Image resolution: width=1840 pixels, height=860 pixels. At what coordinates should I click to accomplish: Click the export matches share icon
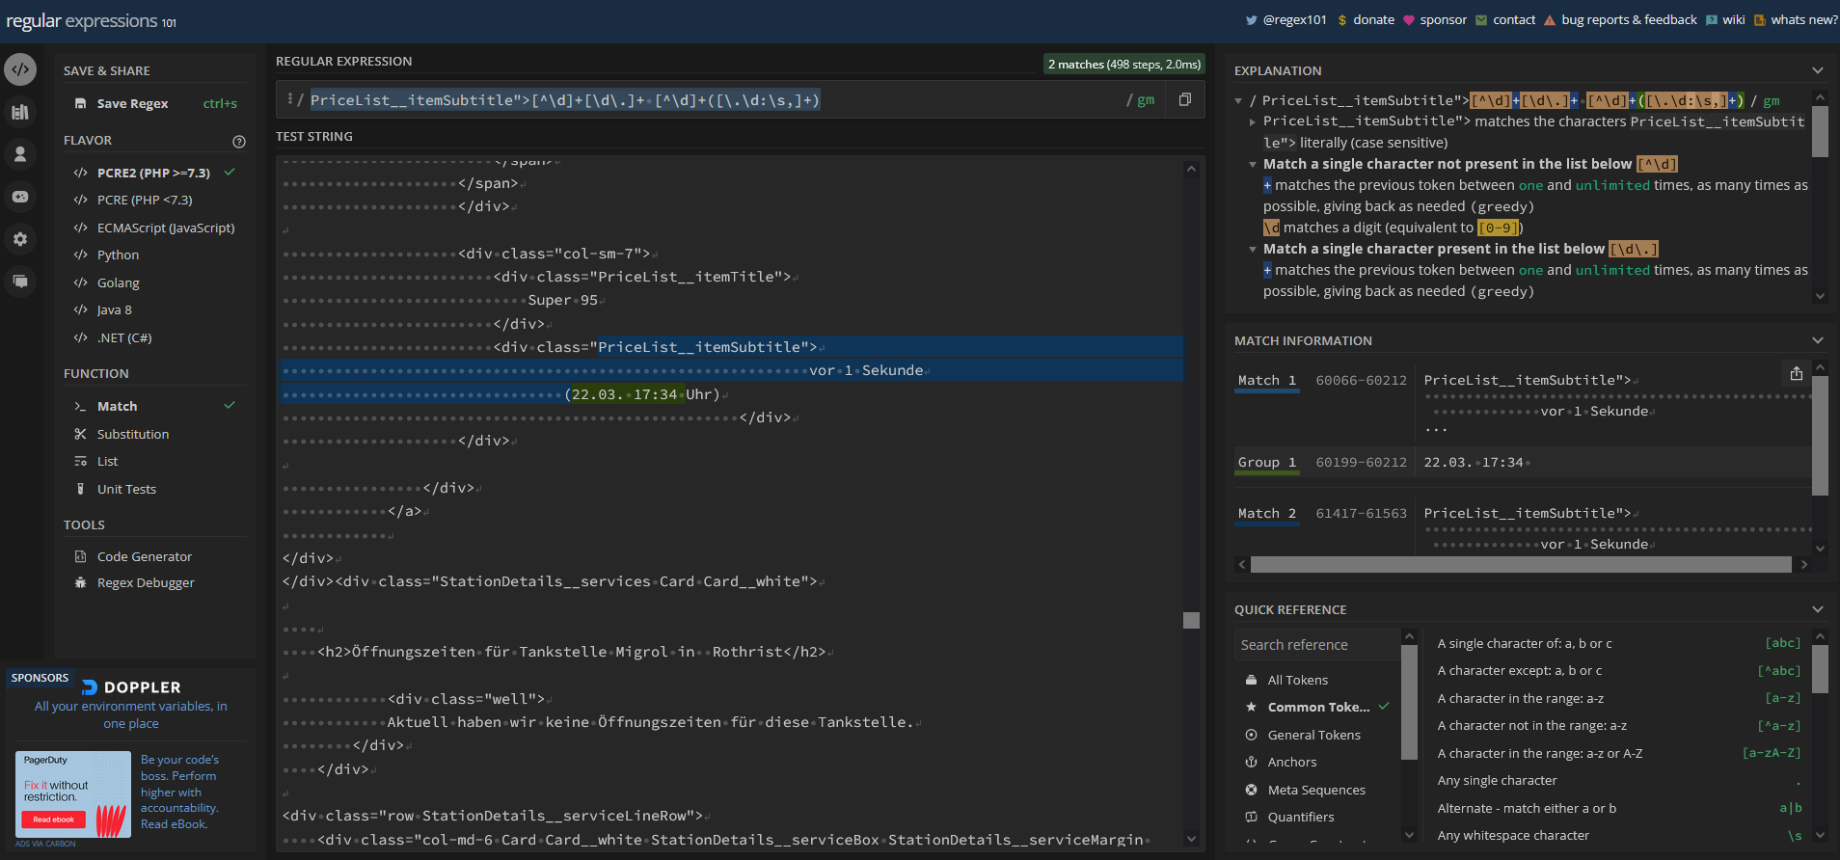1796,374
